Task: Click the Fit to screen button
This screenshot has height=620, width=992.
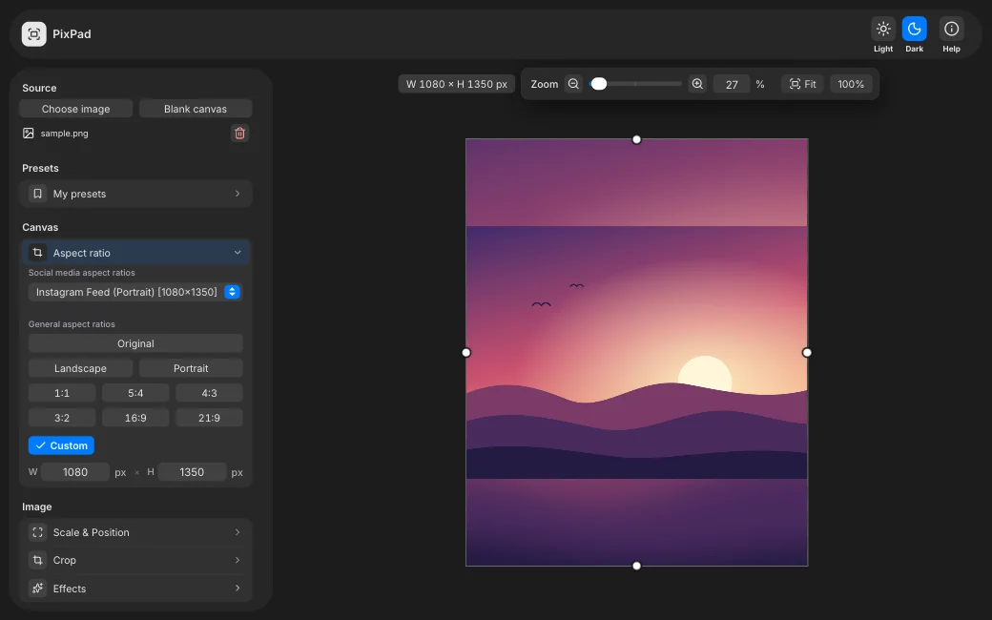Action: tap(803, 84)
